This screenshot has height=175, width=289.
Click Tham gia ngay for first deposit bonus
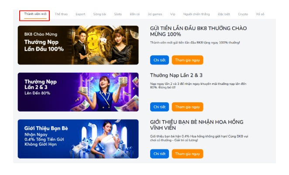tap(187, 60)
